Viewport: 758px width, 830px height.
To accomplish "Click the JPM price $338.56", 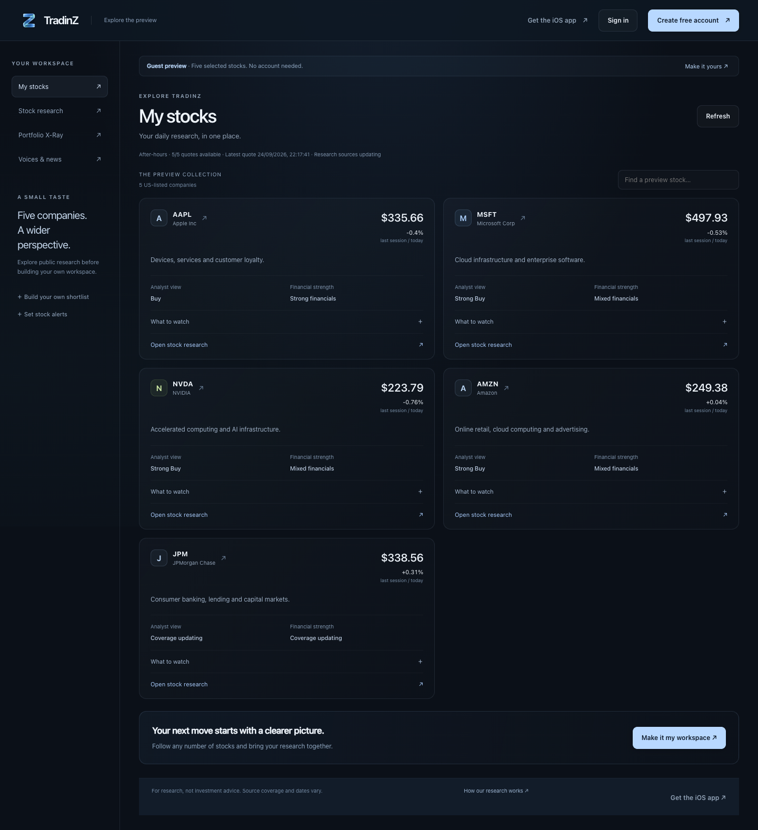I will click(x=402, y=558).
